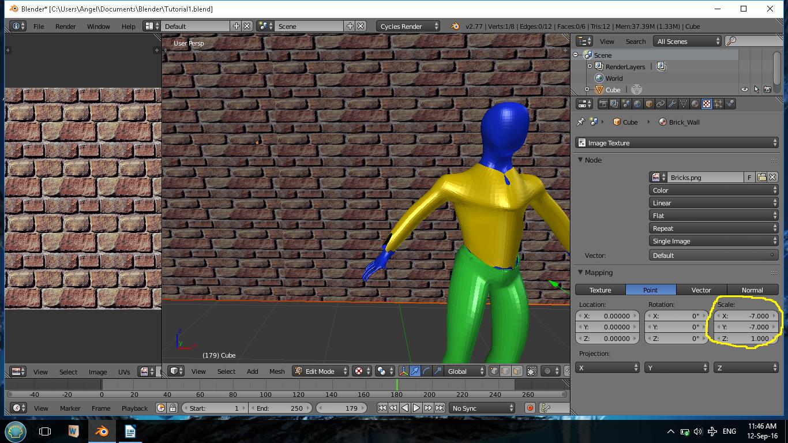Image resolution: width=788 pixels, height=443 pixels.
Task: Open the Window menu in the top bar
Action: click(99, 27)
